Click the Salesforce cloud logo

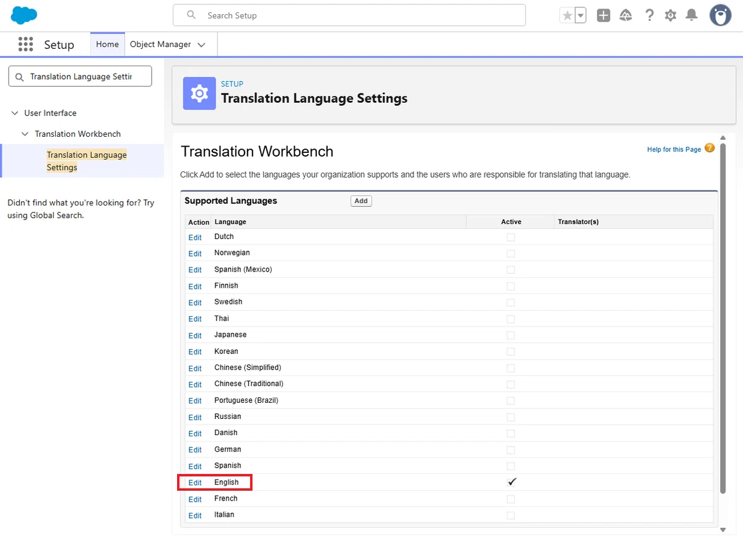pos(24,15)
